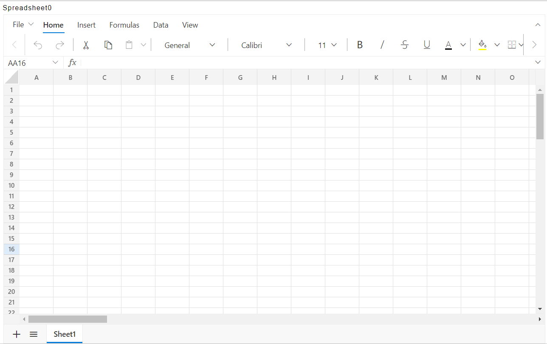Select the highlighted row 16 header
The width and height of the screenshot is (547, 344).
[x=11, y=249]
